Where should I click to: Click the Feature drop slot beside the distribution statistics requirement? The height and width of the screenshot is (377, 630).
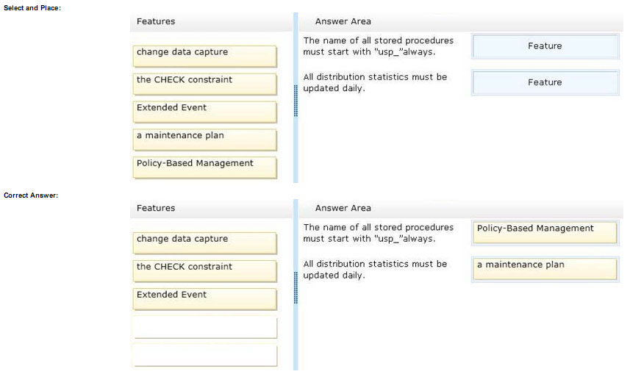[545, 83]
